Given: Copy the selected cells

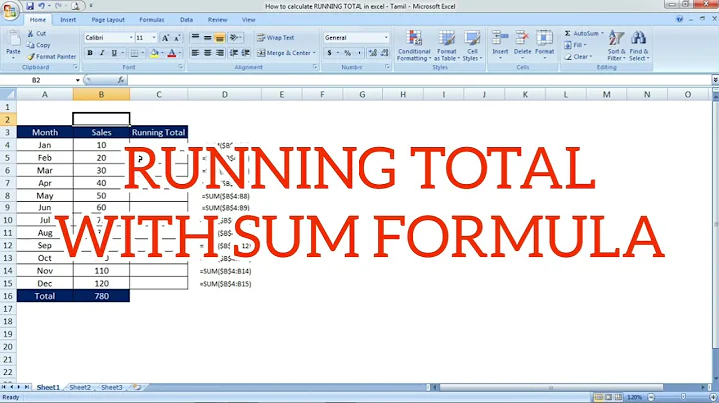Looking at the screenshot, I should click(38, 45).
